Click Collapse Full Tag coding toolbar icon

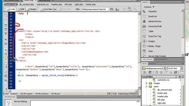pyautogui.click(x=6, y=25)
